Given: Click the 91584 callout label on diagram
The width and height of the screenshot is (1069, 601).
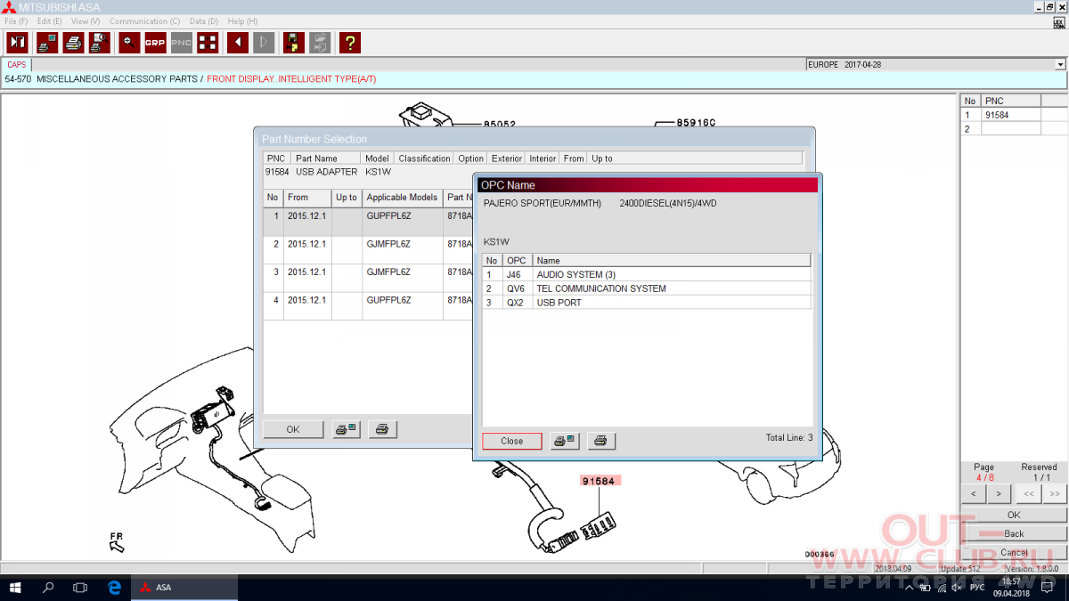Looking at the screenshot, I should point(599,481).
